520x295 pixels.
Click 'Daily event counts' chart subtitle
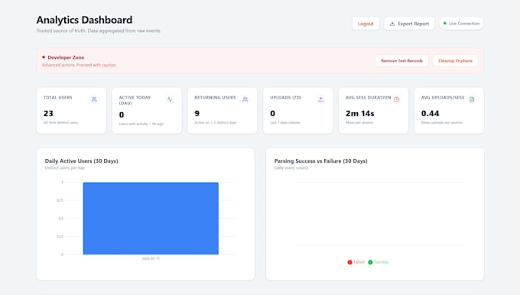(x=291, y=167)
